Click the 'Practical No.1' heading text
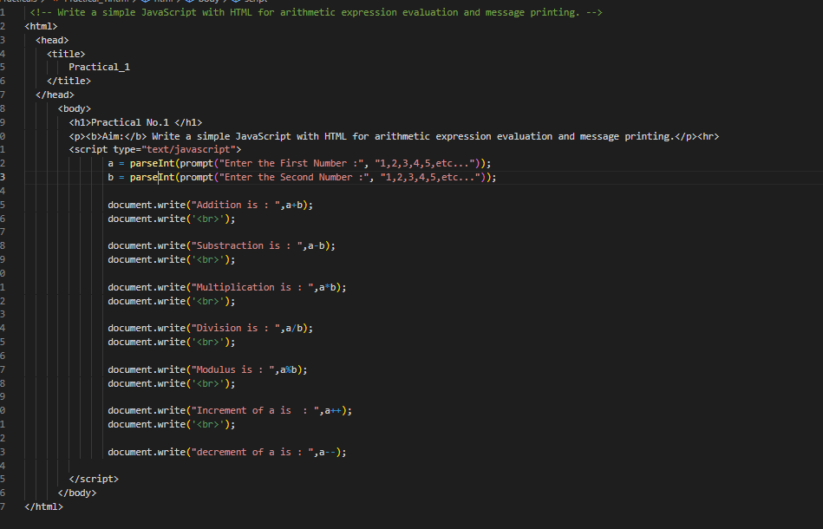 click(x=130, y=122)
